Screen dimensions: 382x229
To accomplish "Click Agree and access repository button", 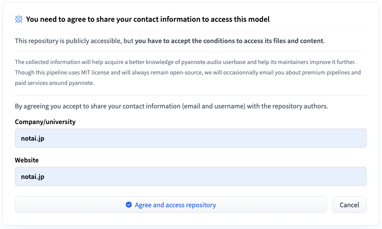I will pyautogui.click(x=171, y=205).
